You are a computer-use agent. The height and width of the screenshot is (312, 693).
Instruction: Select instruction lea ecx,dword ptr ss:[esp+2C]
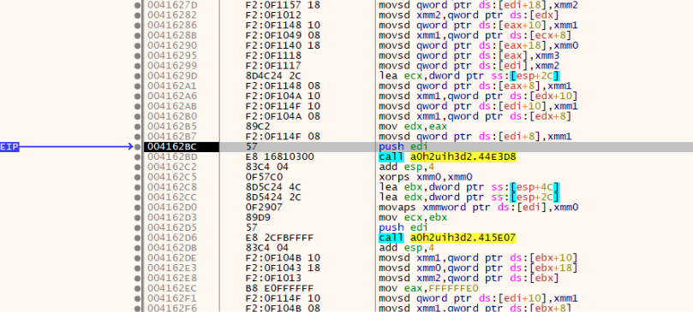pos(469,76)
